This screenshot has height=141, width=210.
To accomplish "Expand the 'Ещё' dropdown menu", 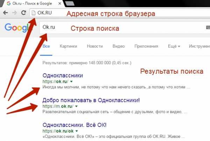I will pyautogui.click(x=174, y=46).
